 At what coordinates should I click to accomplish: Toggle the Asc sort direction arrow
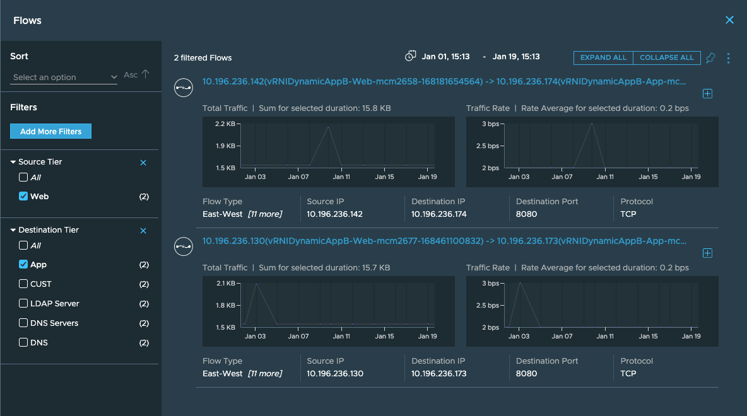pos(145,74)
